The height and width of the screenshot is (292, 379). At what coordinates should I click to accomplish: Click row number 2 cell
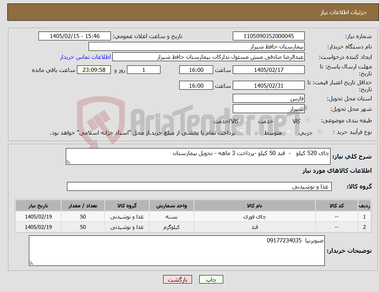point(364,227)
